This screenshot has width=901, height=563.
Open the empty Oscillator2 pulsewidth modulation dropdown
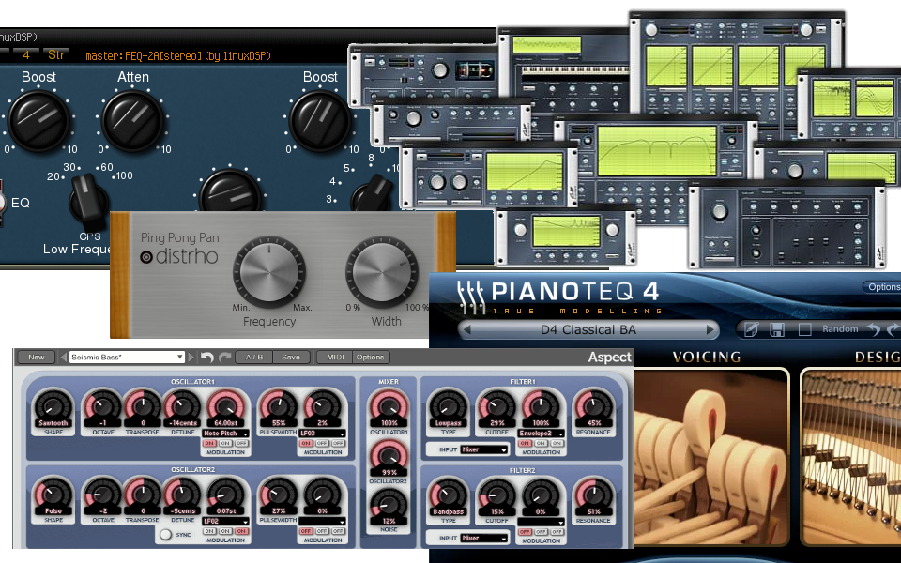322,521
